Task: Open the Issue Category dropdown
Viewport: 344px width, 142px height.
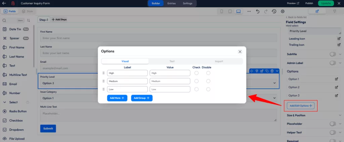Action: tap(158, 99)
